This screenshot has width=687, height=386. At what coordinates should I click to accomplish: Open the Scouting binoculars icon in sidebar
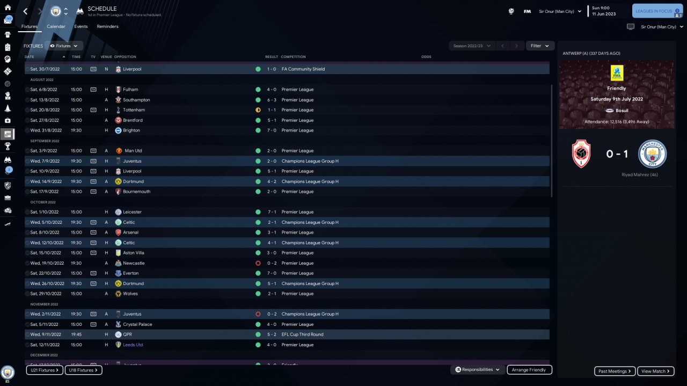pyautogui.click(x=8, y=159)
